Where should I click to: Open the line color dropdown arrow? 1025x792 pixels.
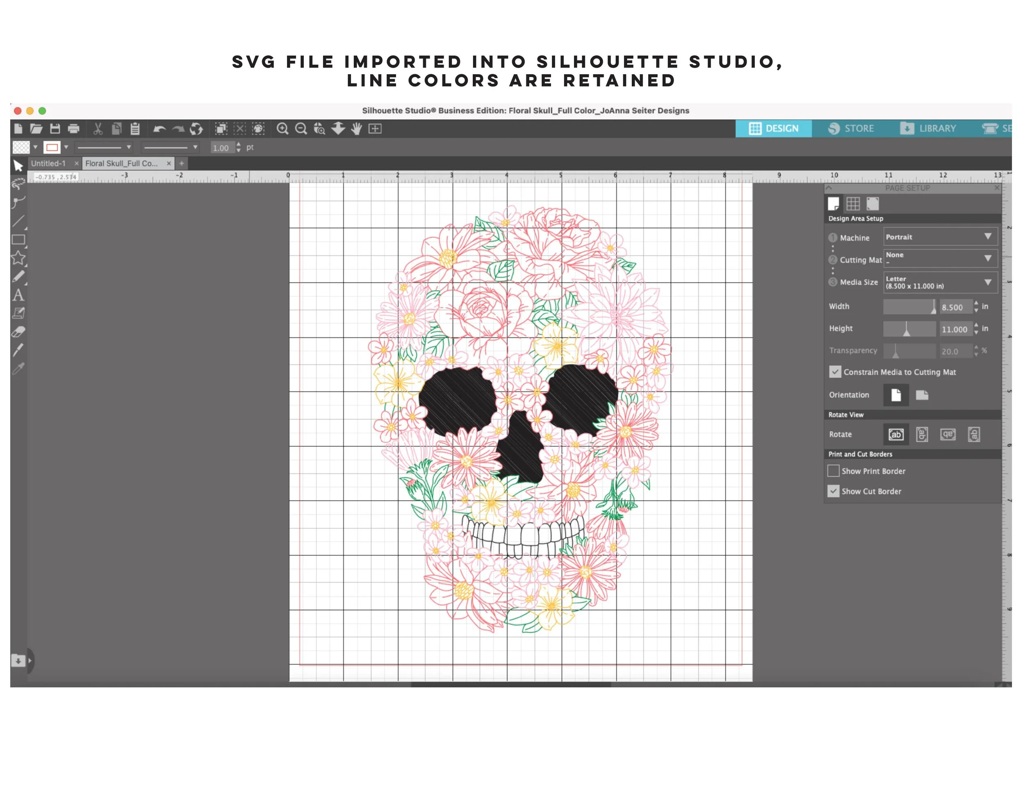[x=66, y=147]
